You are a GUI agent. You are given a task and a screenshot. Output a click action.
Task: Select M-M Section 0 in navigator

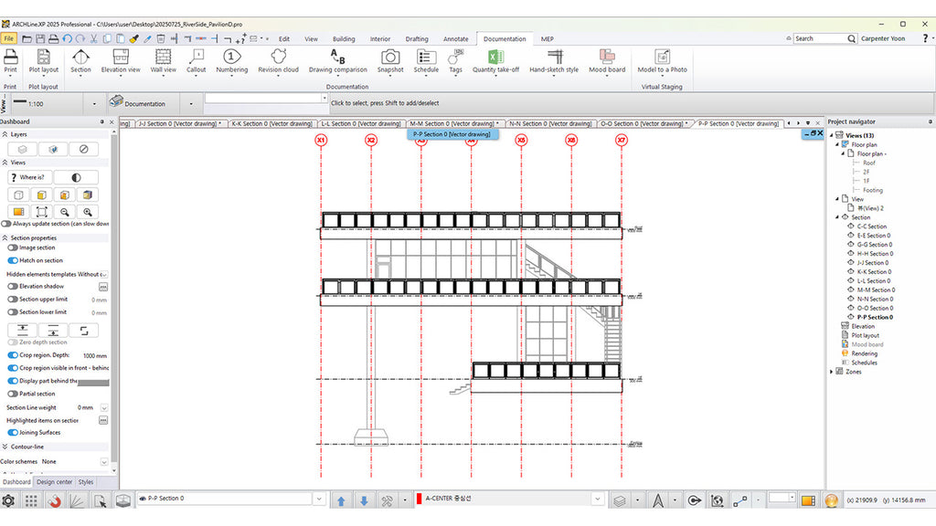point(876,289)
